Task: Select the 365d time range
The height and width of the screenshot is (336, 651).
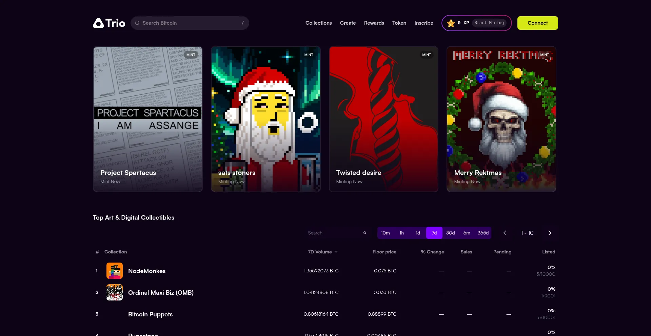Action: 483,233
